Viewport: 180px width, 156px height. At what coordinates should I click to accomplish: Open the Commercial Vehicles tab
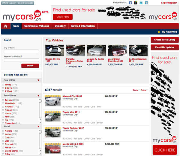click(37, 26)
